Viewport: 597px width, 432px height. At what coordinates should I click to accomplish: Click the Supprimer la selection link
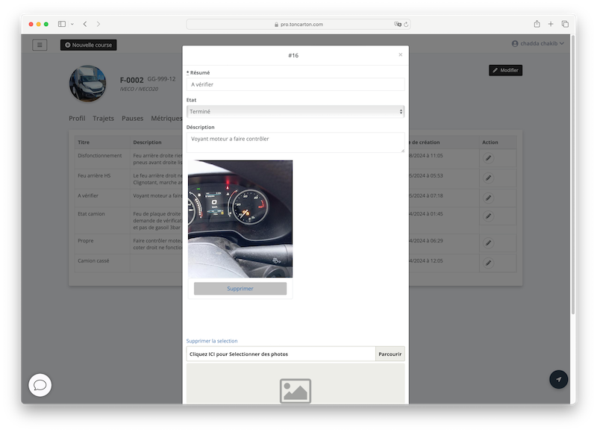coord(212,341)
